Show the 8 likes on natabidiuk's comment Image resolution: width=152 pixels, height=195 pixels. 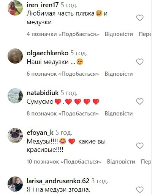(63, 114)
